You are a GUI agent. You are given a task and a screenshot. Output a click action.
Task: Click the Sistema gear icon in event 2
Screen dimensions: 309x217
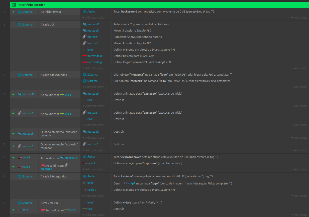coord(20,25)
